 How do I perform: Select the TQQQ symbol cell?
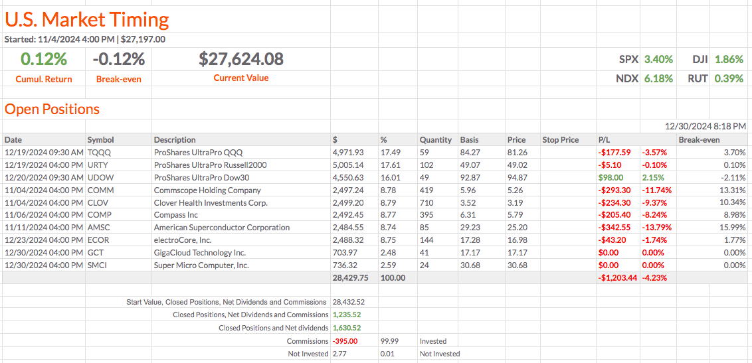tap(99, 153)
